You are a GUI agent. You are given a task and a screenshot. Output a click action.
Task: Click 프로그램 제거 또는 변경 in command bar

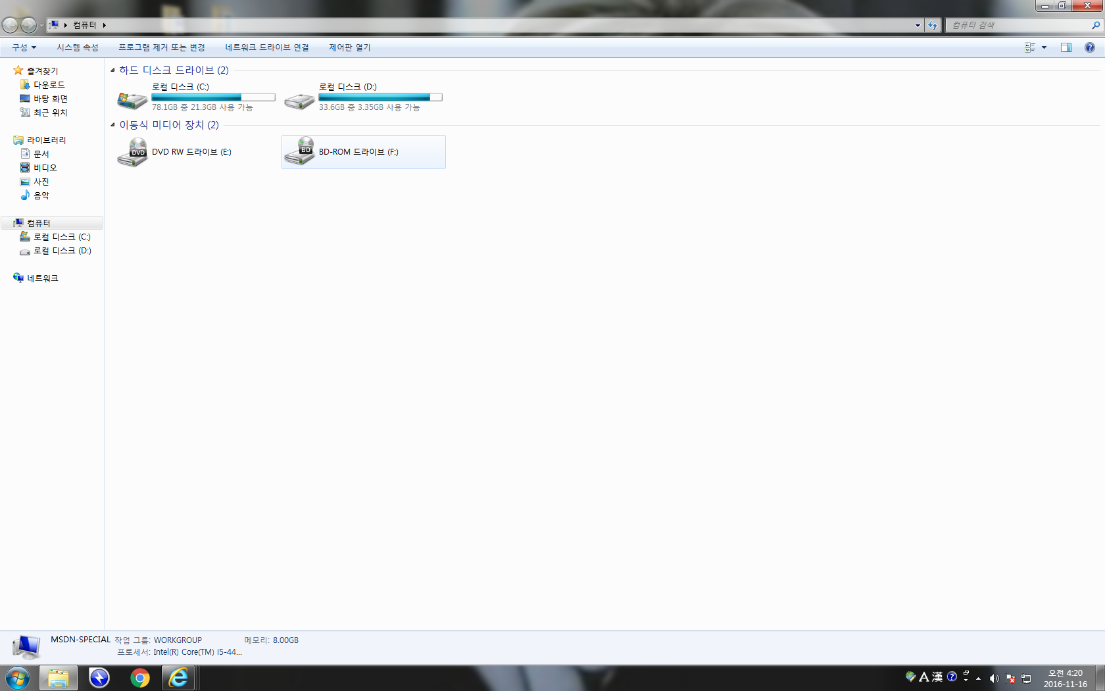pyautogui.click(x=162, y=47)
